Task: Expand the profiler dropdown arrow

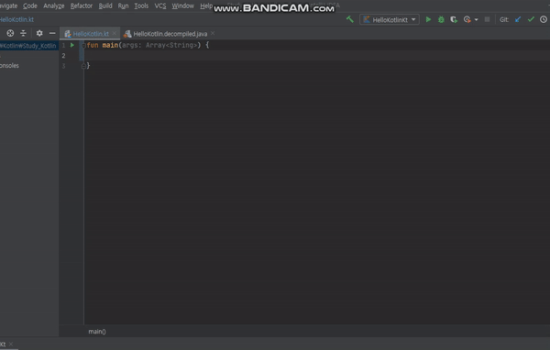Action: (476, 20)
